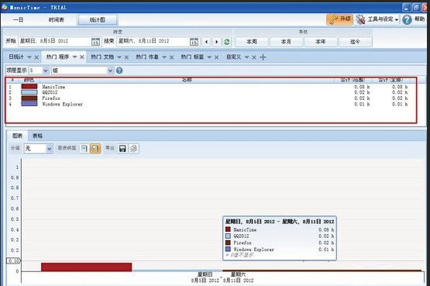This screenshot has width=430, height=286.
Task: Switch to the 表格 table tab
Action: coord(37,136)
